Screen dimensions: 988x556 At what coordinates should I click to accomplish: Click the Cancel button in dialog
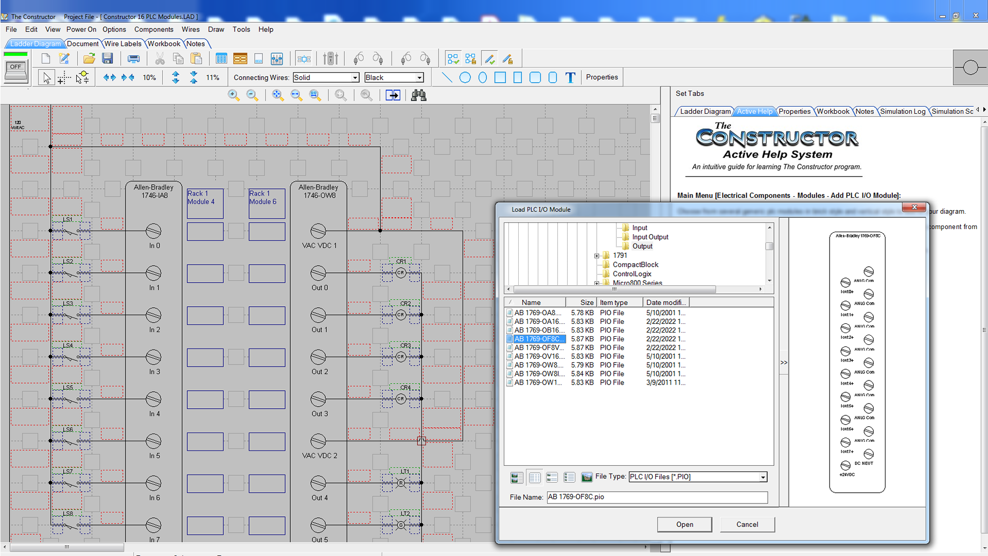[x=747, y=524]
